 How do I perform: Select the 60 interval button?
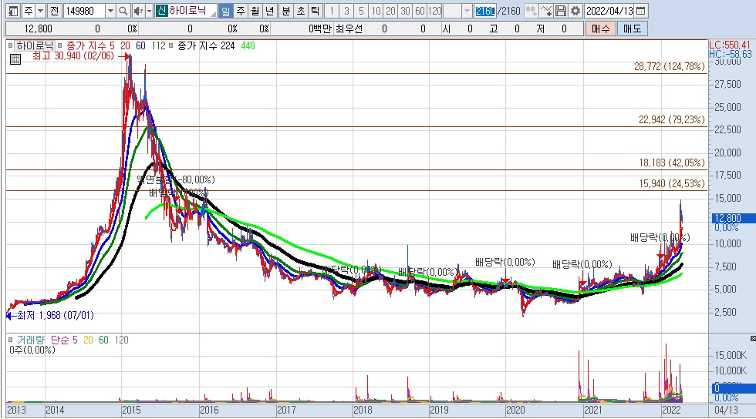(420, 11)
